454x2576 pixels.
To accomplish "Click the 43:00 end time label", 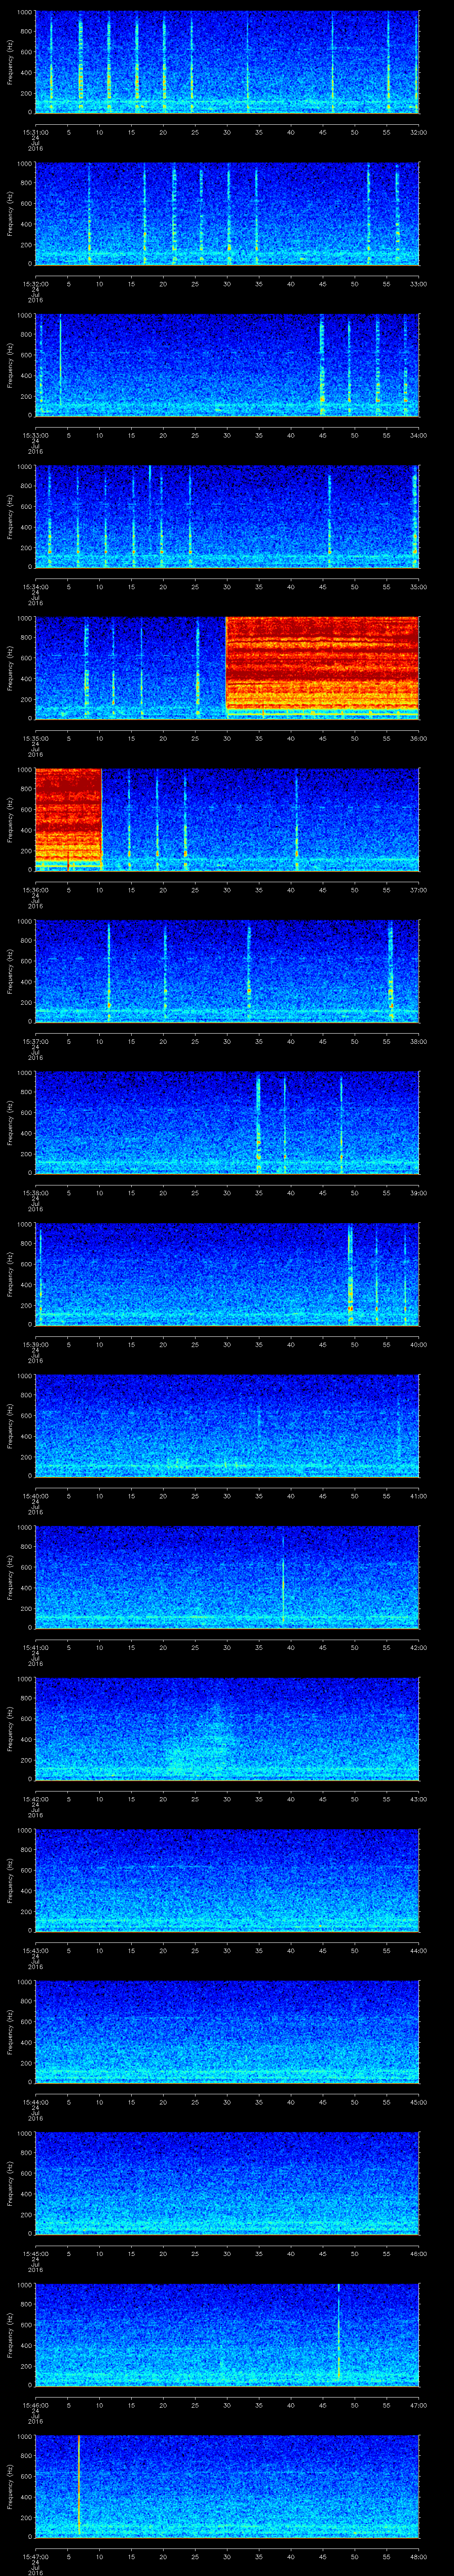I will click(x=418, y=1799).
